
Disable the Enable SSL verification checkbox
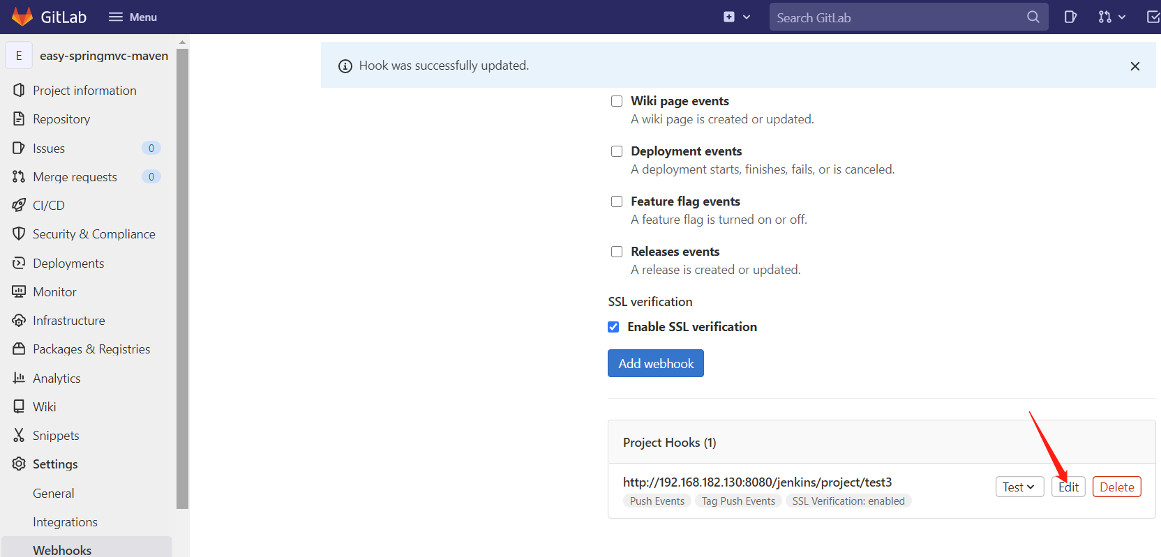tap(613, 327)
